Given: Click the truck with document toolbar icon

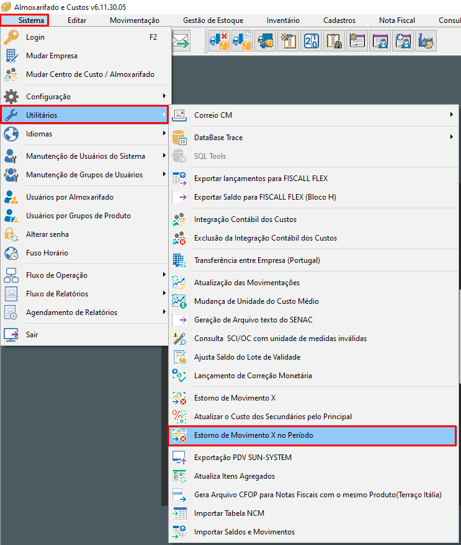Looking at the screenshot, I should click(x=242, y=41).
